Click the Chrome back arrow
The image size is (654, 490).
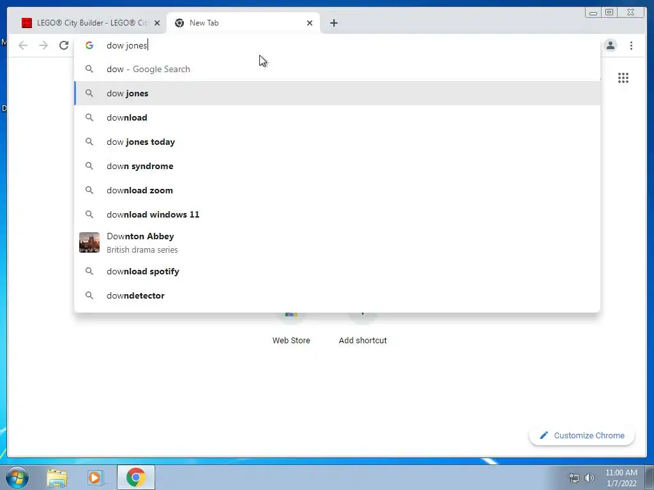point(23,45)
